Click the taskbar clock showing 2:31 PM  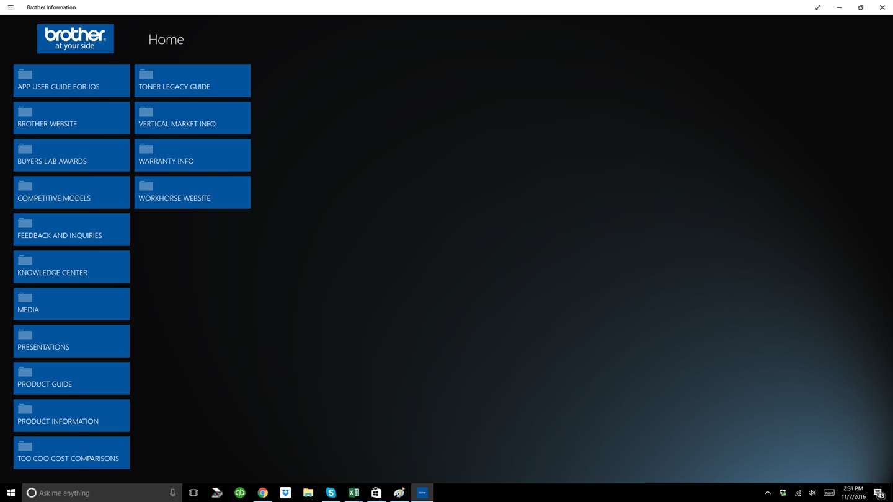click(853, 493)
